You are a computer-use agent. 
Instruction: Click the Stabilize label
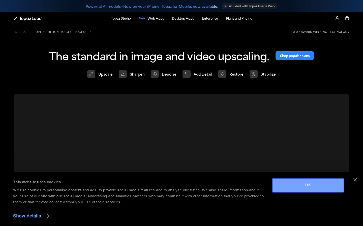[268, 74]
